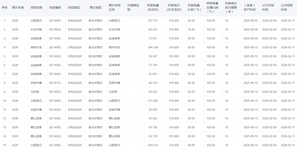Click the 机制电价(元/兆瓦时) column header
The height and width of the screenshot is (148, 297).
pos(174,7)
